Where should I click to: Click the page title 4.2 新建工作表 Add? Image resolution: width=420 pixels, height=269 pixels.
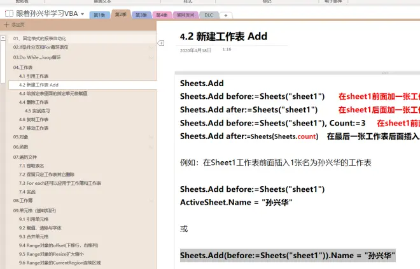223,36
